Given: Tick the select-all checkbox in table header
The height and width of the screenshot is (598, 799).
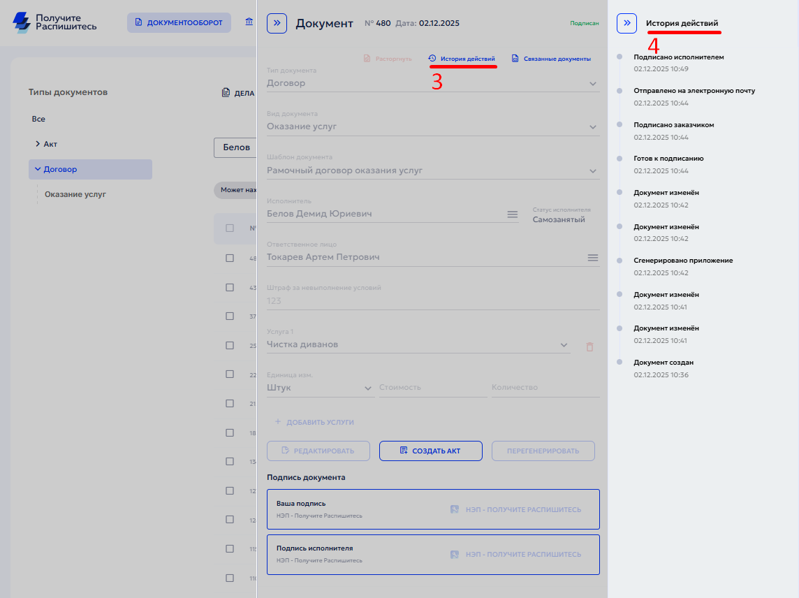Looking at the screenshot, I should click(230, 228).
